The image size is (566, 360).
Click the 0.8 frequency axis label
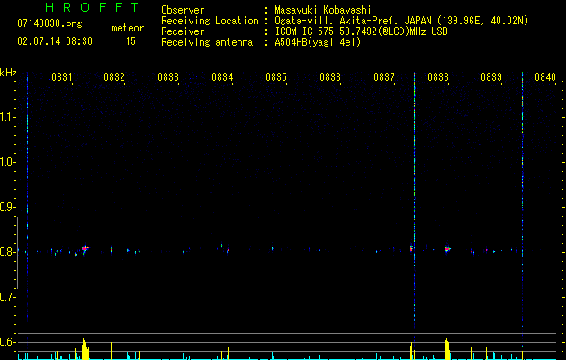pyautogui.click(x=8, y=252)
